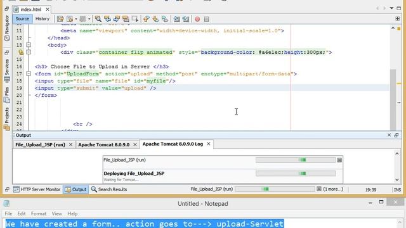Switch to History view
The width and height of the screenshot is (406, 228).
[x=43, y=18]
